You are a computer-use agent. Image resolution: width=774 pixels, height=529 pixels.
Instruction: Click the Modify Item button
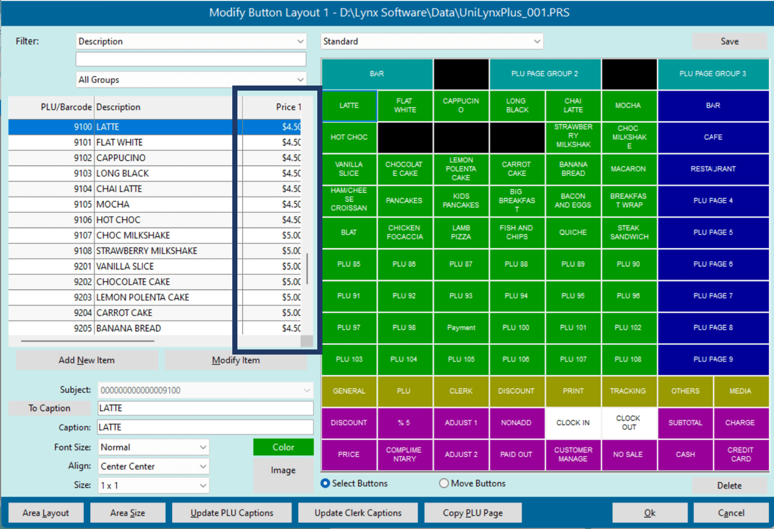tap(236, 360)
